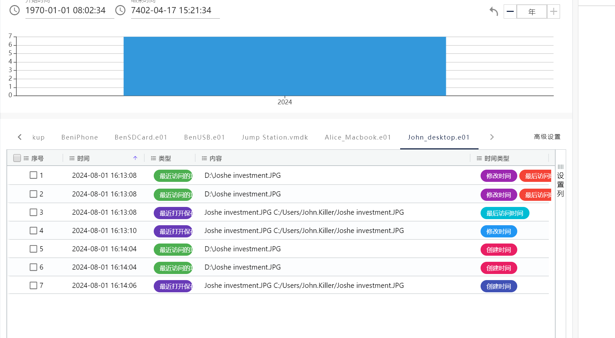Click the purple 最近打开保 tag in row 3

click(173, 213)
